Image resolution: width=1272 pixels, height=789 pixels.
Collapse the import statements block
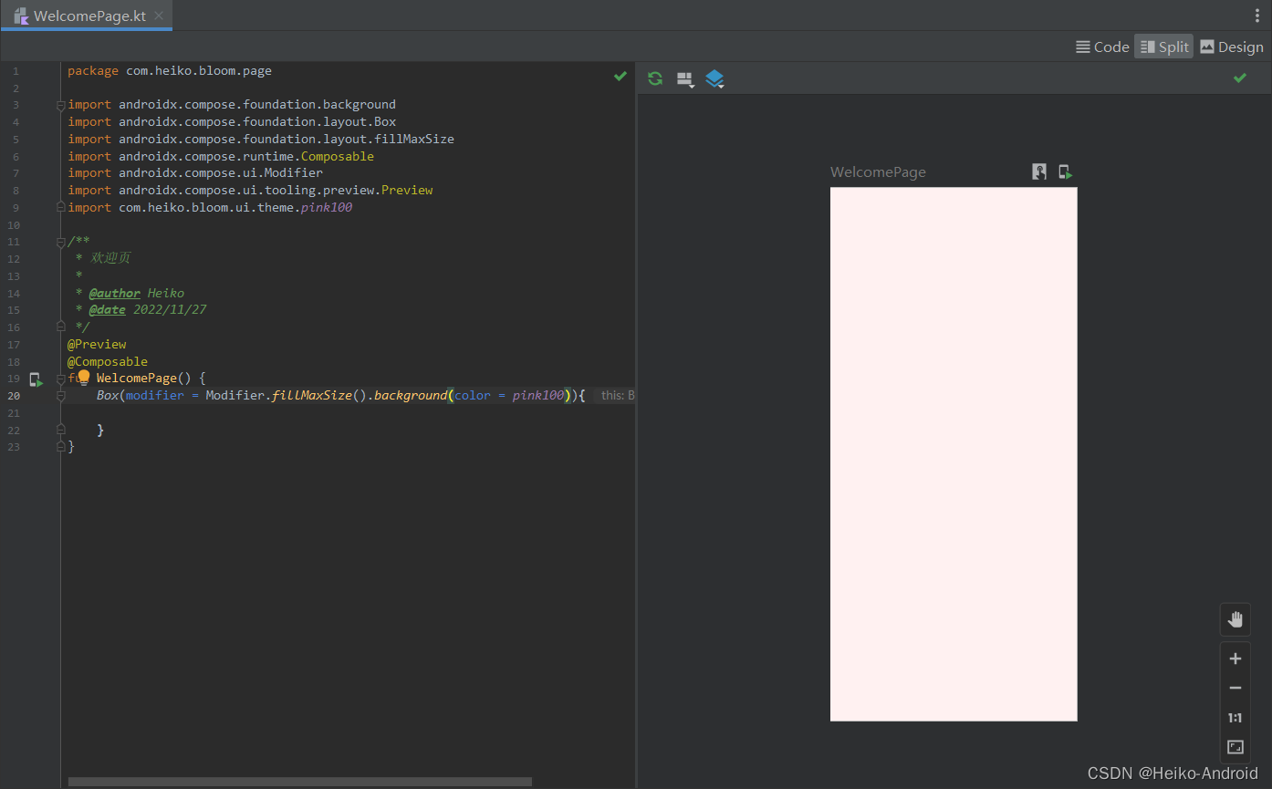pyautogui.click(x=61, y=106)
